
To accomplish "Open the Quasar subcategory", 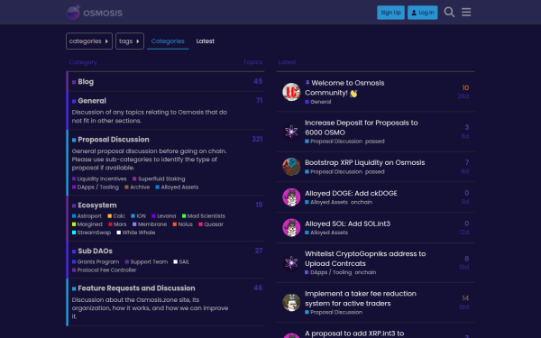I will point(211,224).
